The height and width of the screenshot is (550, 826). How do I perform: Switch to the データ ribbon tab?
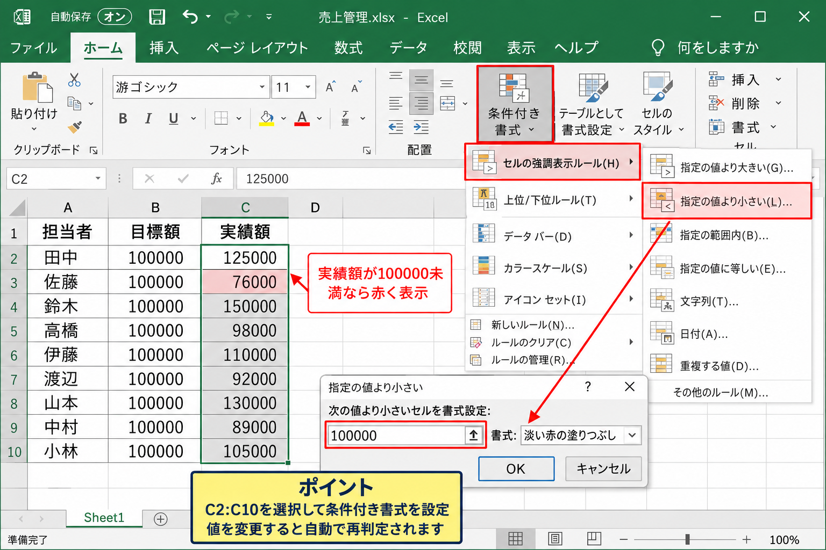coord(408,48)
